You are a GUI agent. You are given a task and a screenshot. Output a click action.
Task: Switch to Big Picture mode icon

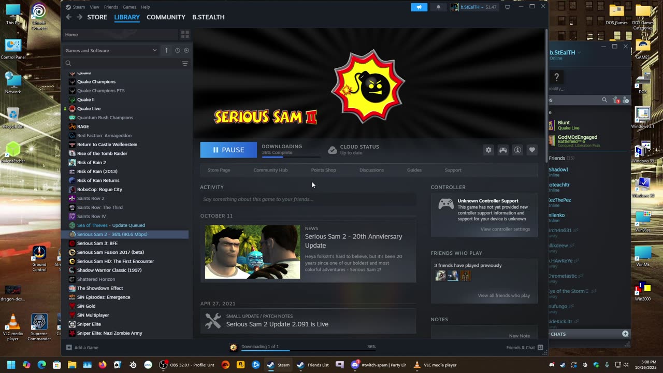click(x=508, y=7)
